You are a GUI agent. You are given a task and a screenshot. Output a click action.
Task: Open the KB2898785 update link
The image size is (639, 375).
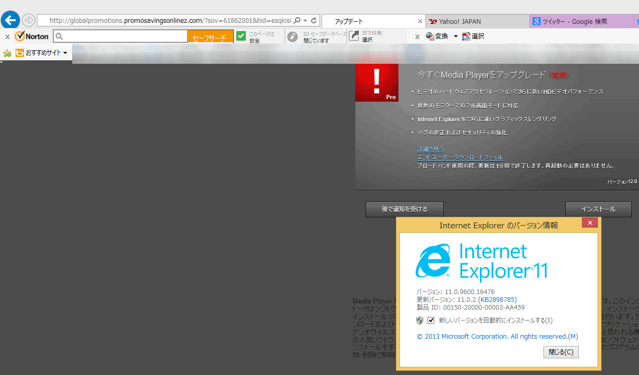point(498,299)
